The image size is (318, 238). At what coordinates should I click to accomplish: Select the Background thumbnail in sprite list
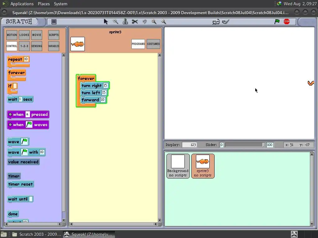(178, 166)
